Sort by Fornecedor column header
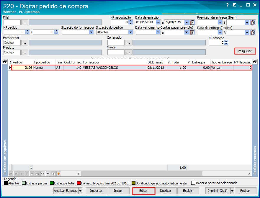Viewport: 260px width, 198px height. [115, 62]
